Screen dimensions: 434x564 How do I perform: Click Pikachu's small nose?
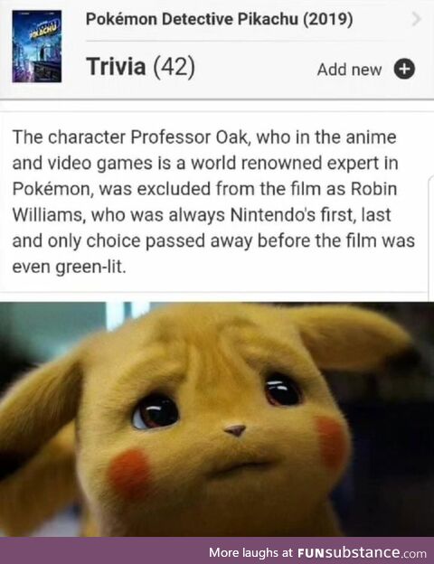click(235, 430)
